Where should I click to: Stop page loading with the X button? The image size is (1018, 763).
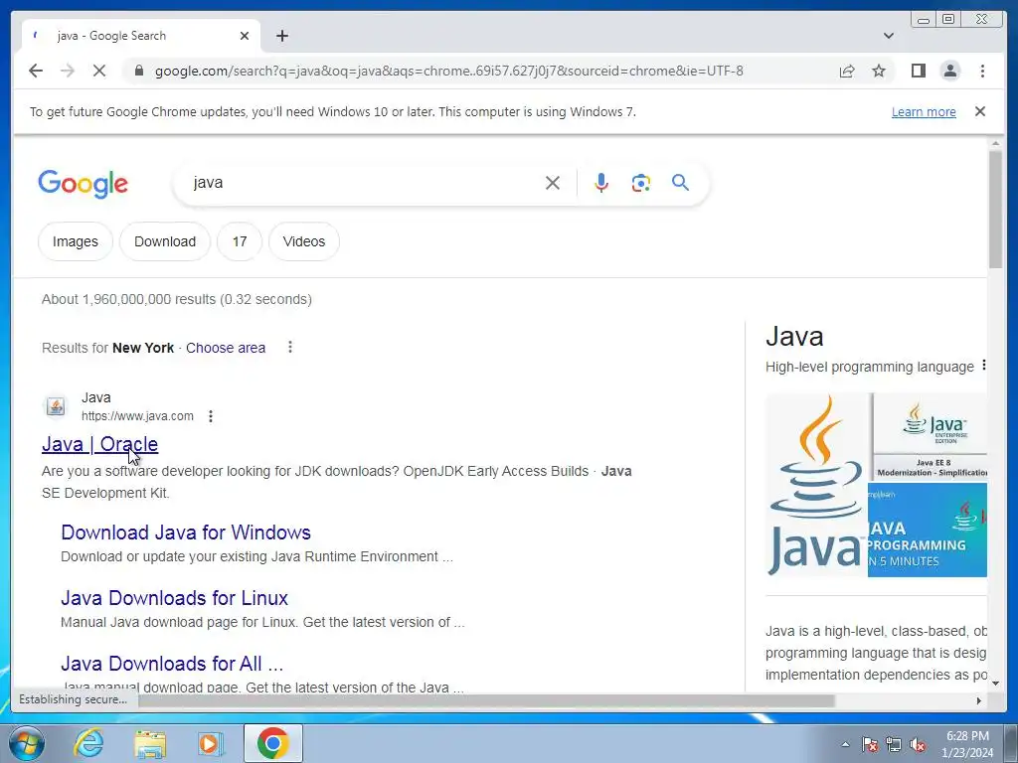[x=99, y=71]
